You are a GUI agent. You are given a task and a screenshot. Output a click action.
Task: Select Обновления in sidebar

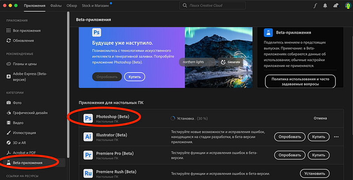[23, 40]
